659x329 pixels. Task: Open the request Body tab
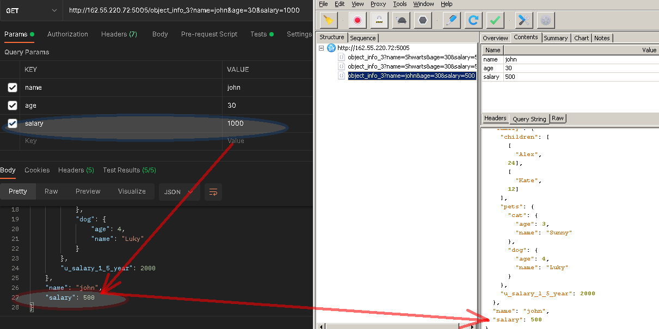(x=160, y=34)
